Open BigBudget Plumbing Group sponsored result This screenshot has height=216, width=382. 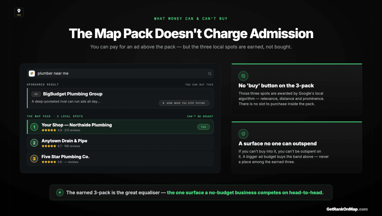pyautogui.click(x=120, y=98)
